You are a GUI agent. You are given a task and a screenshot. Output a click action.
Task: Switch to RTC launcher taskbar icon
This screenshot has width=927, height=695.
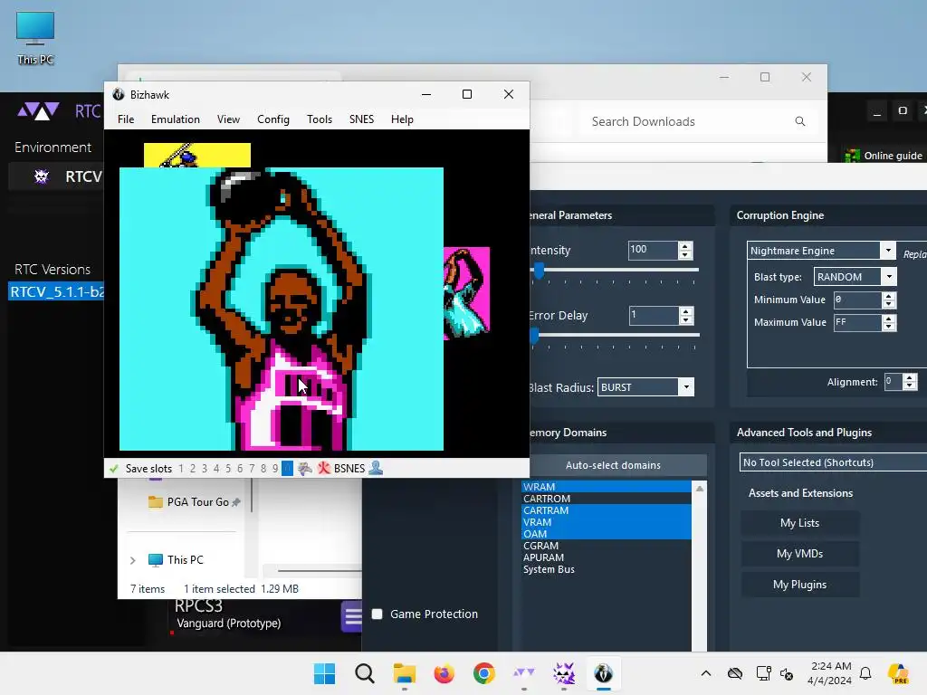point(524,672)
